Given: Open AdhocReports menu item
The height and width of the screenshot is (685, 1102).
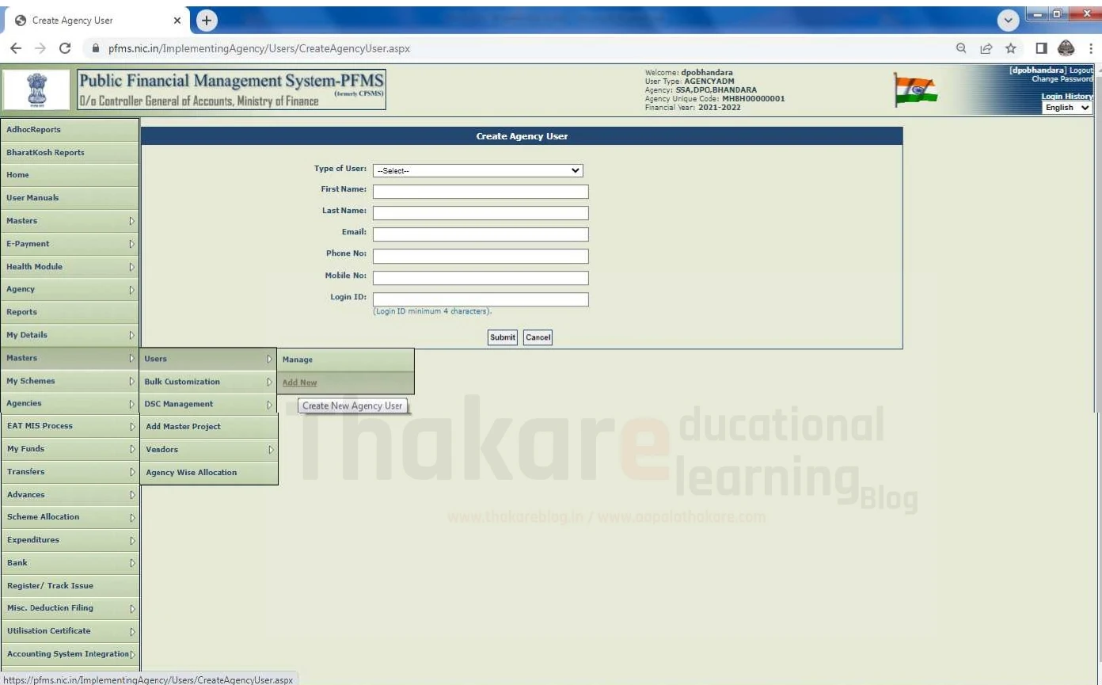Looking at the screenshot, I should click(70, 129).
